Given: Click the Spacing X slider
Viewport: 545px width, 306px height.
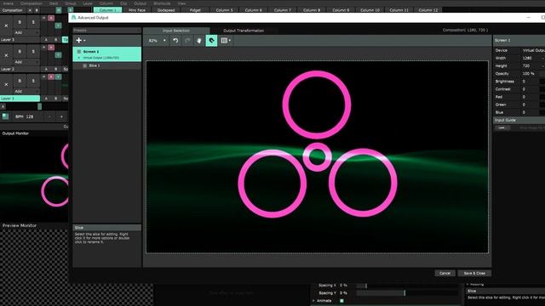Looking at the screenshot, I should [407, 286].
